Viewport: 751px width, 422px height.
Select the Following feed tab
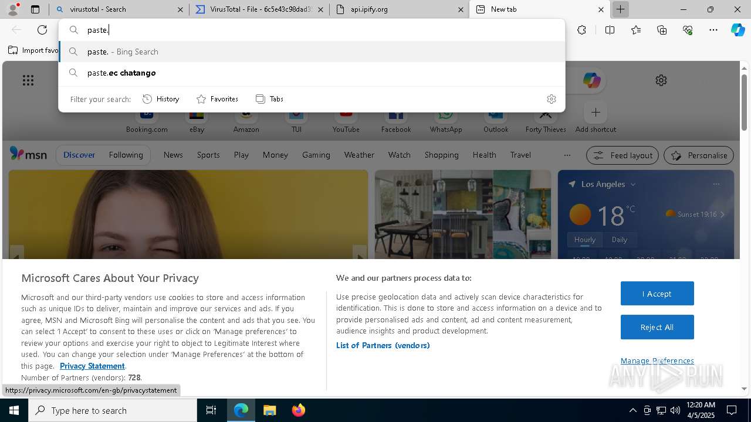coord(126,155)
